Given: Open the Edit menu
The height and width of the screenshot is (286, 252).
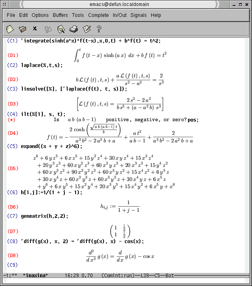Looking at the screenshot, I should point(24,15).
